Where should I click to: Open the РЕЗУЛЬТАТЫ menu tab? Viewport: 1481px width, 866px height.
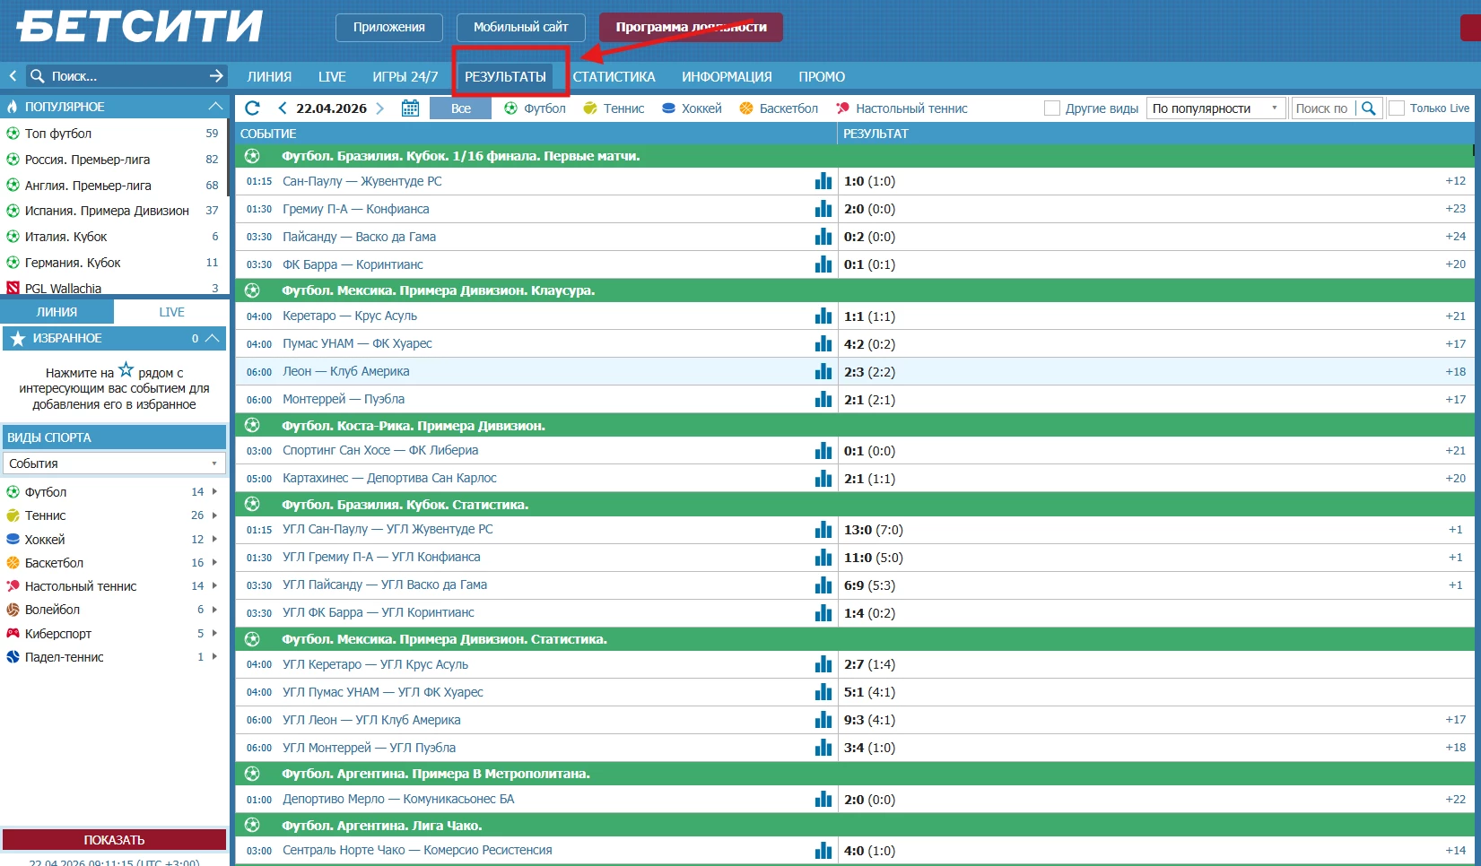click(505, 77)
